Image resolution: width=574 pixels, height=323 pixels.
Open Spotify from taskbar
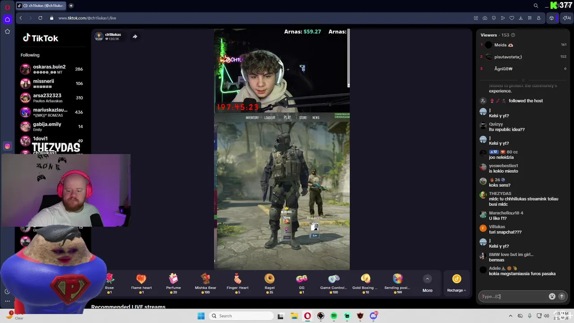pyautogui.click(x=334, y=316)
